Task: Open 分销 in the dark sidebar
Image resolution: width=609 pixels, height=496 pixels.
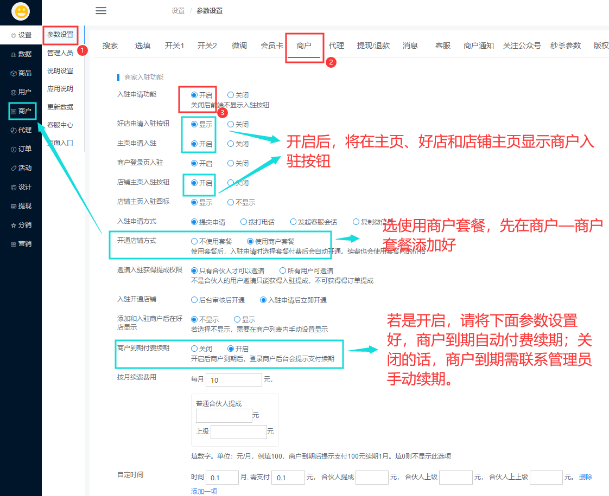Action: (x=21, y=225)
